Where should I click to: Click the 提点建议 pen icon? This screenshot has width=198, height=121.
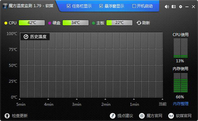coord(113,116)
